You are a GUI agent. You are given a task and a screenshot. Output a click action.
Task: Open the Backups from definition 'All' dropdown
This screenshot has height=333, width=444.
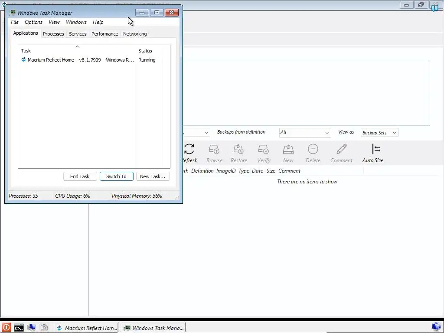point(305,133)
